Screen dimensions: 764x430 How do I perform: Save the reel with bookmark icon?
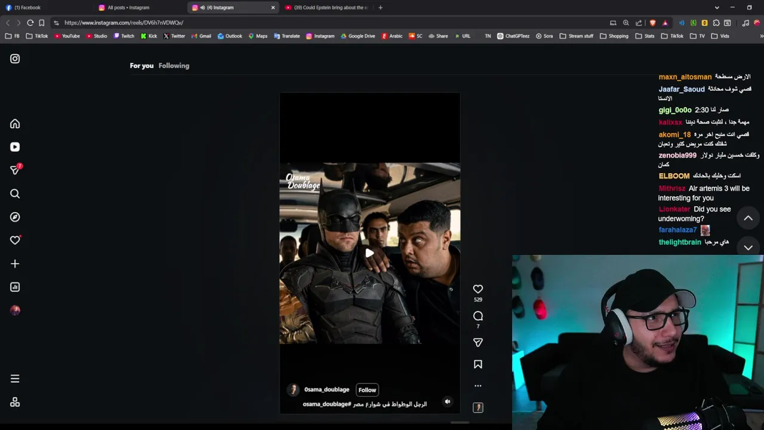pos(478,364)
